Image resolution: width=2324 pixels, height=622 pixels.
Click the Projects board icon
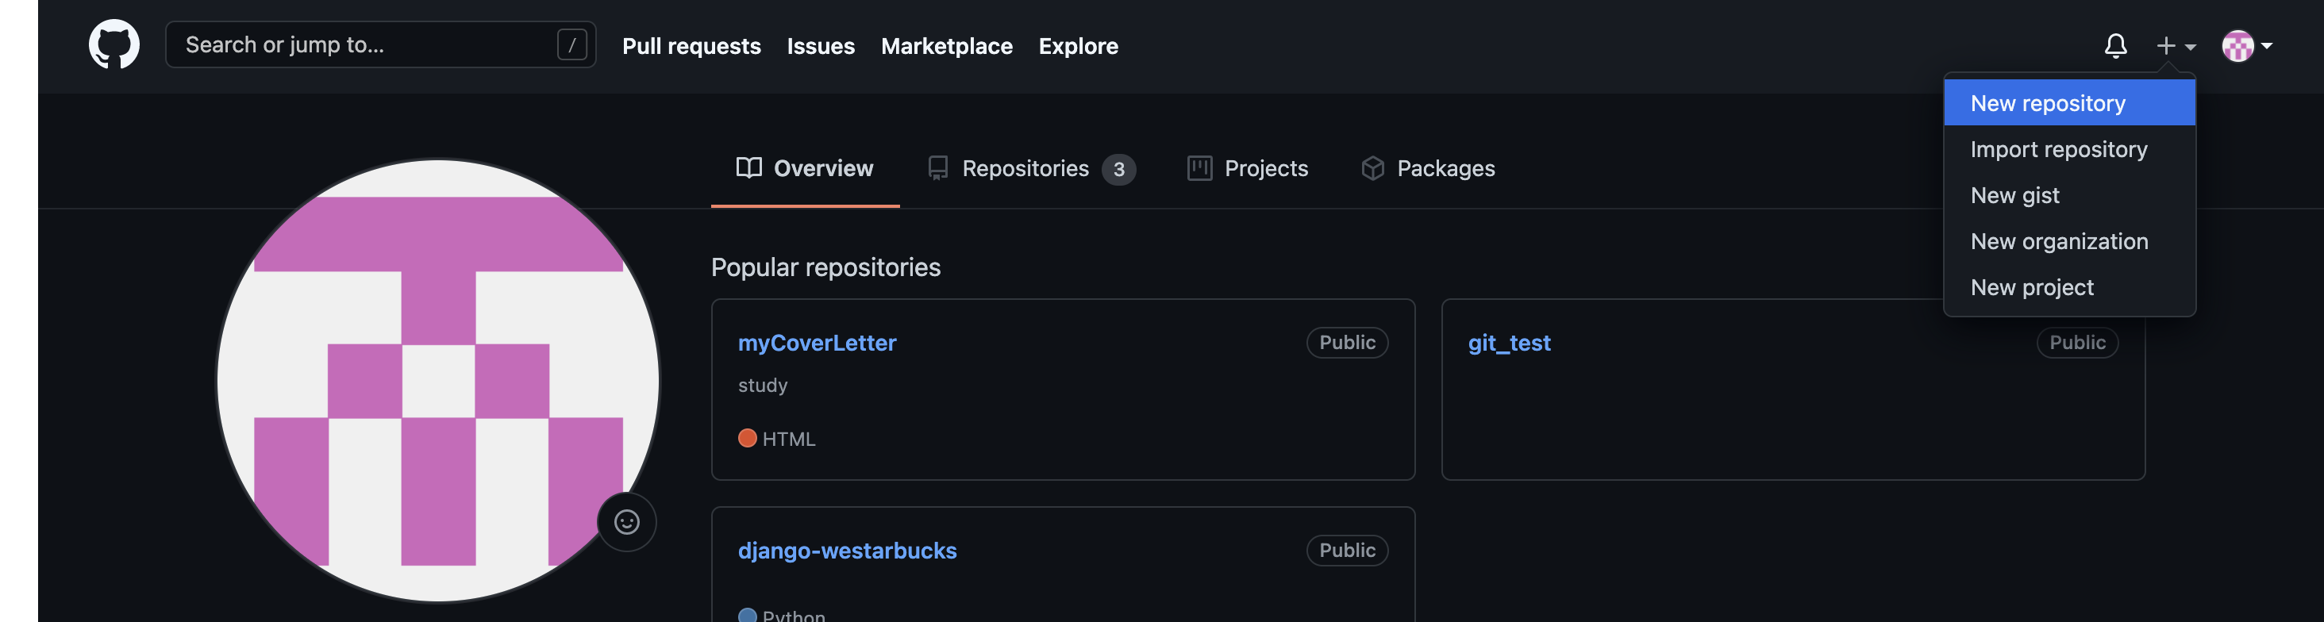1199,168
